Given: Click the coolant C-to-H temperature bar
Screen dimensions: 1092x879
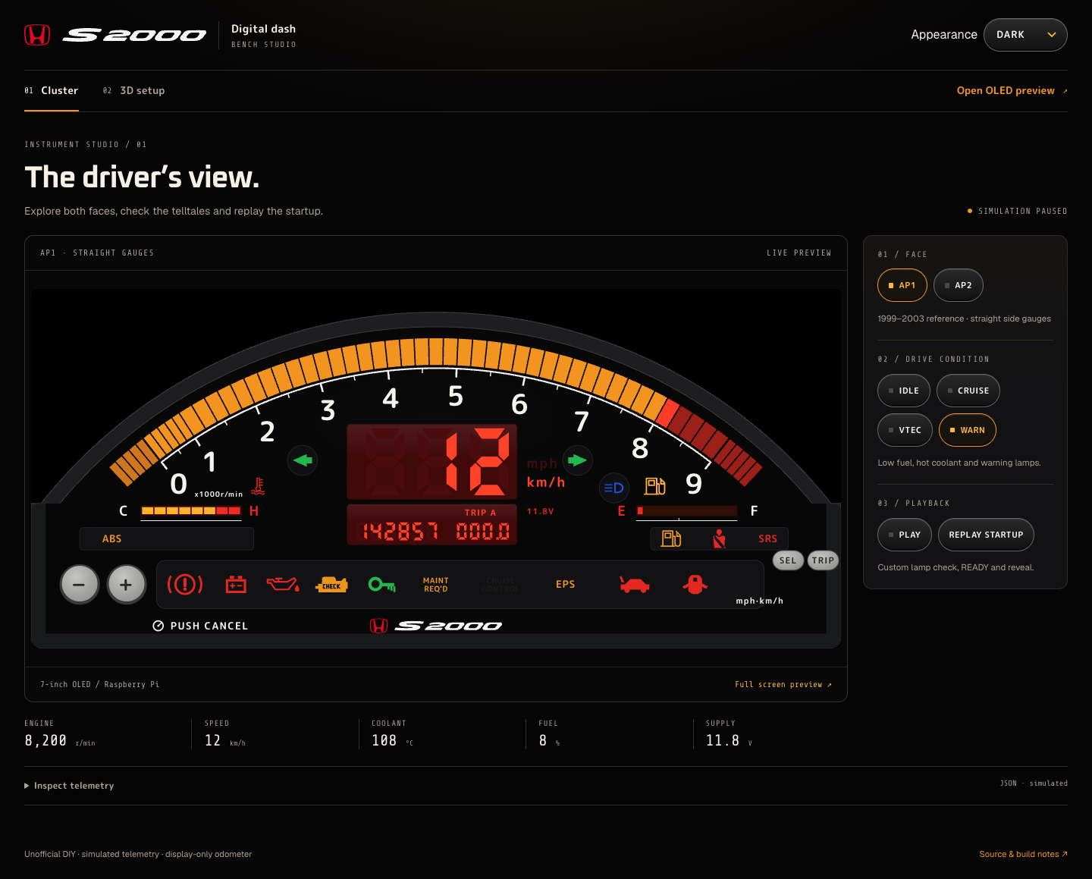Looking at the screenshot, I should click(191, 511).
